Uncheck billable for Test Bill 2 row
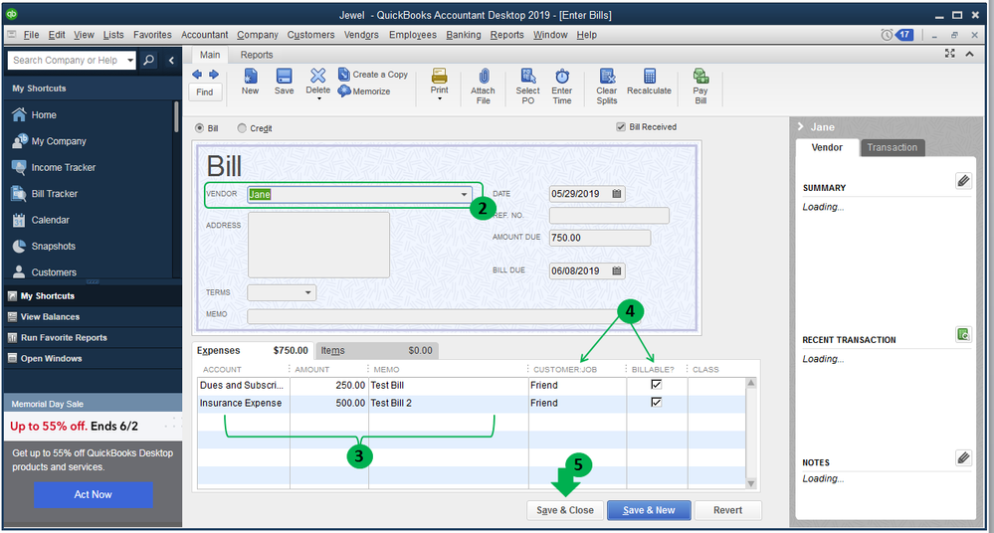 tap(656, 402)
